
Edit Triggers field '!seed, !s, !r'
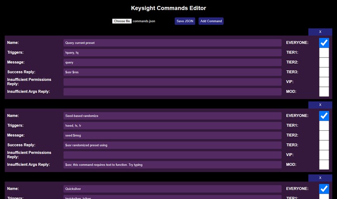coord(172,126)
